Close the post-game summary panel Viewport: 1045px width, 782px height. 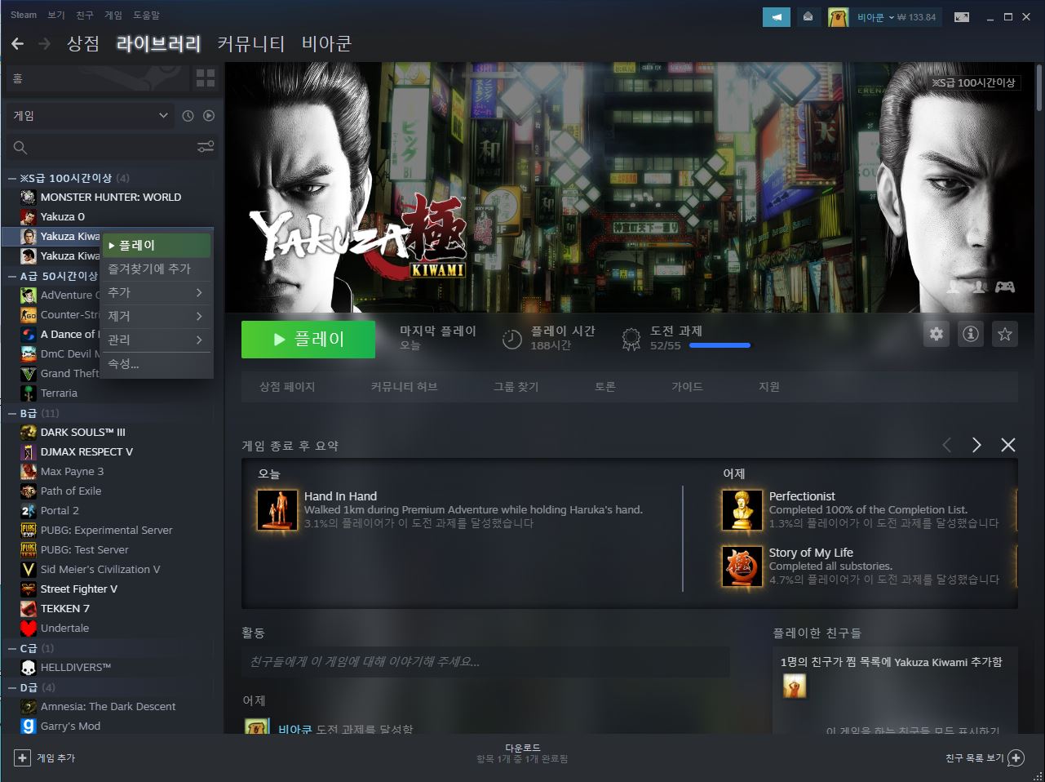coord(1008,445)
